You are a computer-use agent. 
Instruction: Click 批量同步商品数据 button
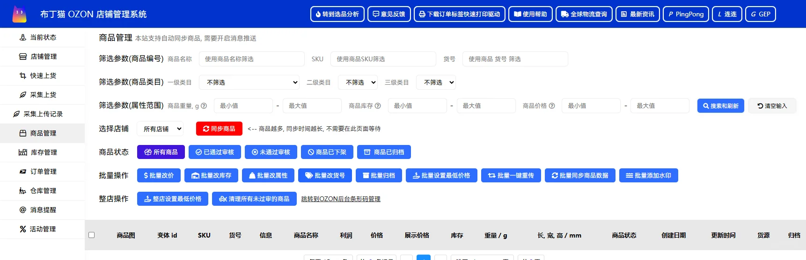click(580, 175)
